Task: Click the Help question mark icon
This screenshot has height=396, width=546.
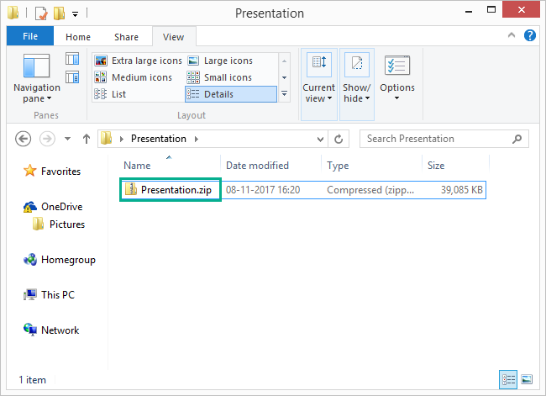Action: click(x=530, y=35)
